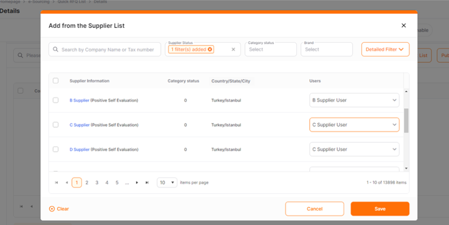Click the Quick RFQ List breadcrumb
Image resolution: width=449 pixels, height=225 pixels.
coord(72,2)
